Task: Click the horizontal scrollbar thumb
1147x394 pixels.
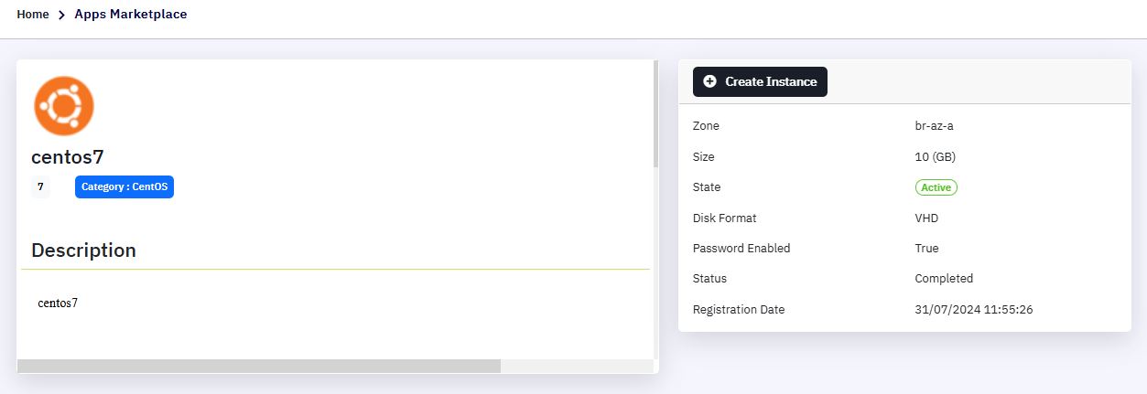Action: tap(259, 366)
